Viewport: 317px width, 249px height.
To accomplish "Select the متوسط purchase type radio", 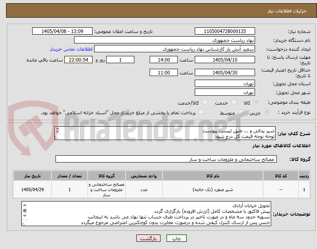I will [x=241, y=112].
